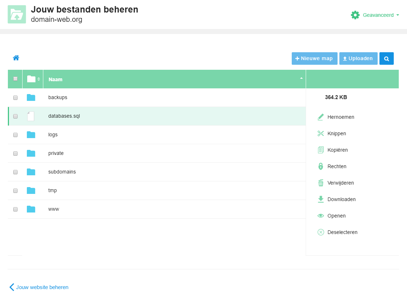Click the Hernoemen pencil icon
Viewport: 407px width, 298px height.
321,117
